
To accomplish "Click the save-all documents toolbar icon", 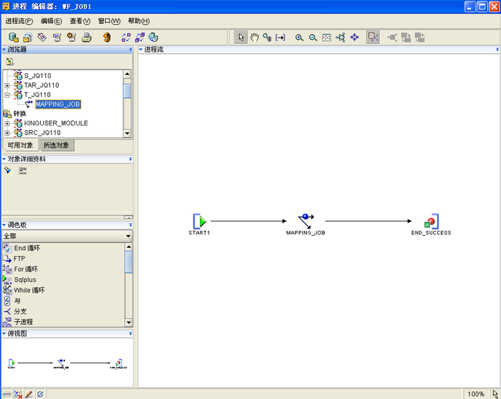I will pos(28,38).
